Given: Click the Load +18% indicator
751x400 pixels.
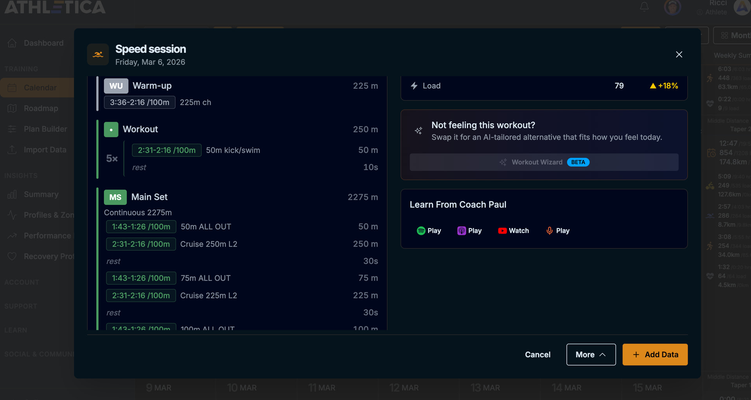Looking at the screenshot, I should click(664, 86).
